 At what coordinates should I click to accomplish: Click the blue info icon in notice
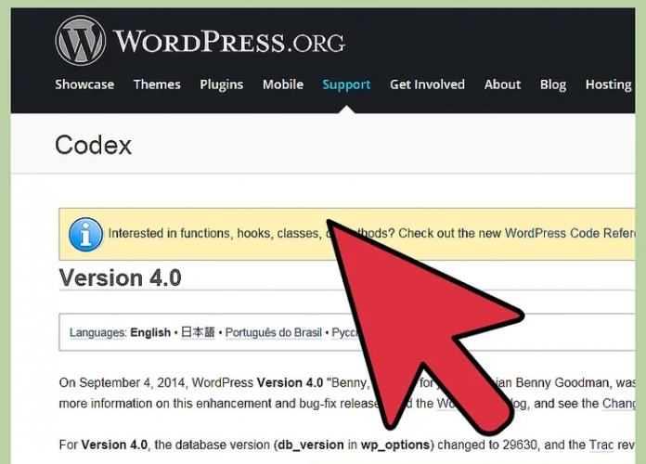coord(86,234)
